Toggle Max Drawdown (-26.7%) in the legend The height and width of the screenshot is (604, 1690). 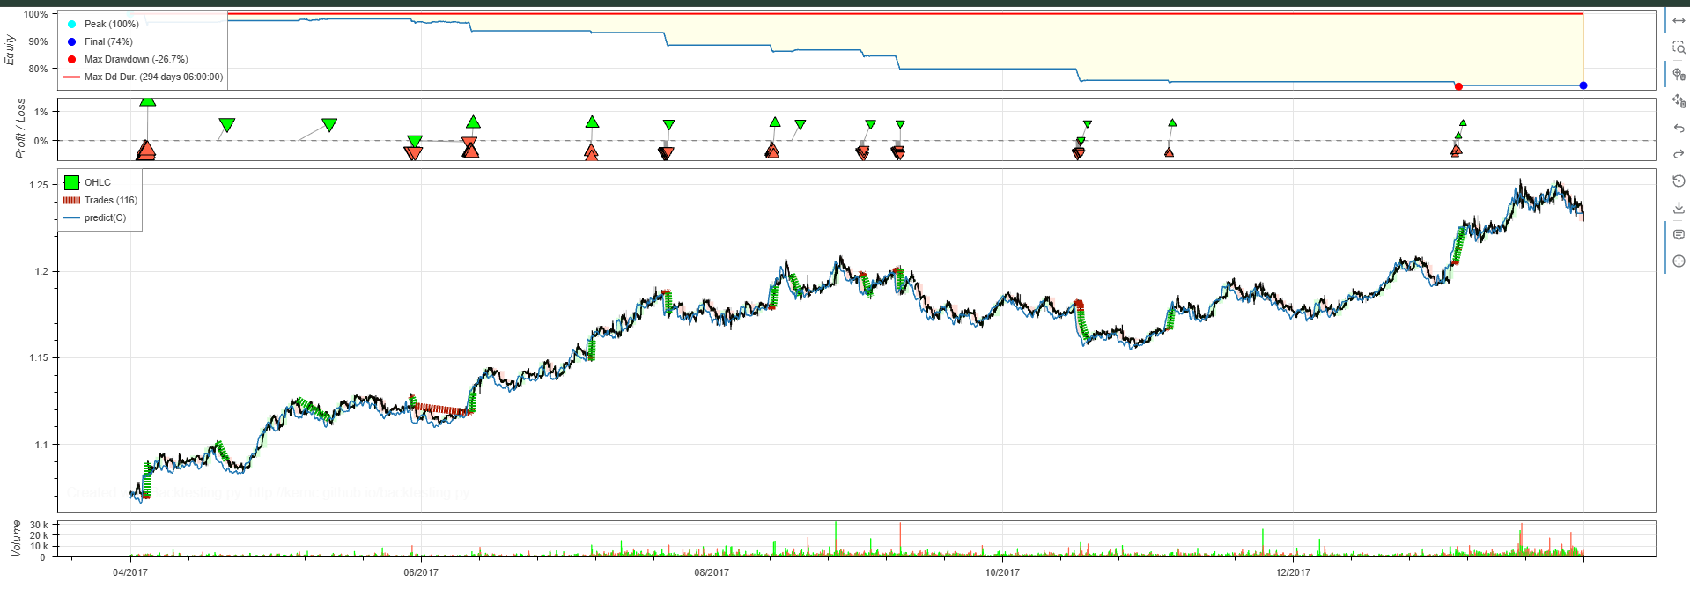click(x=127, y=59)
